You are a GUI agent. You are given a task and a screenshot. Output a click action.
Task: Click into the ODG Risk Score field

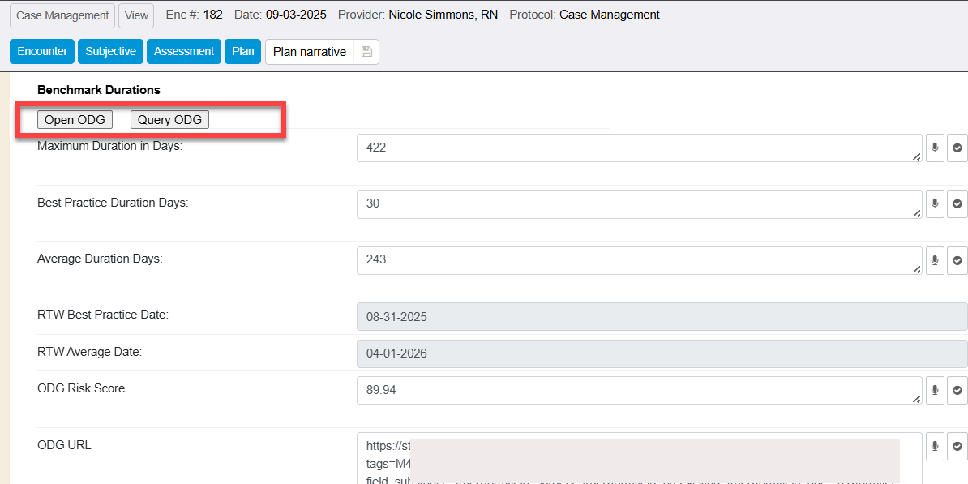coord(638,390)
